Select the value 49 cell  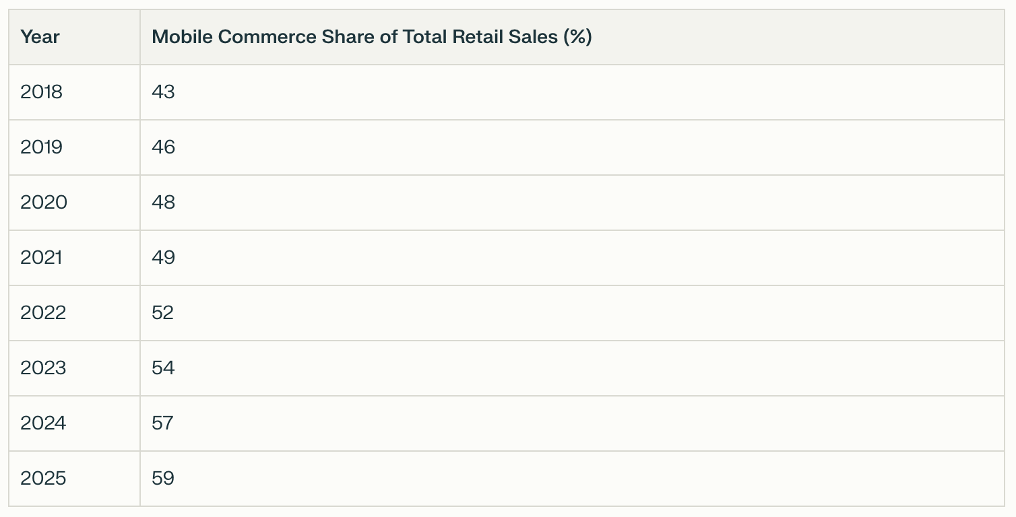(x=572, y=258)
